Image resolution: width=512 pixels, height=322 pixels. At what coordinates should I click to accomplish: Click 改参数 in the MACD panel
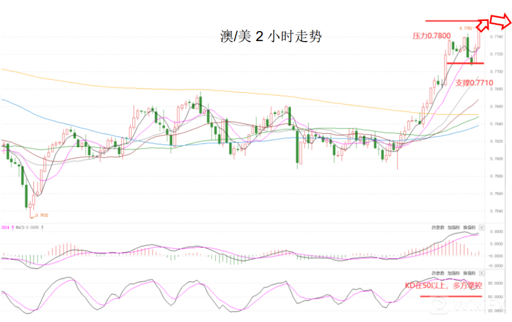coord(438,227)
